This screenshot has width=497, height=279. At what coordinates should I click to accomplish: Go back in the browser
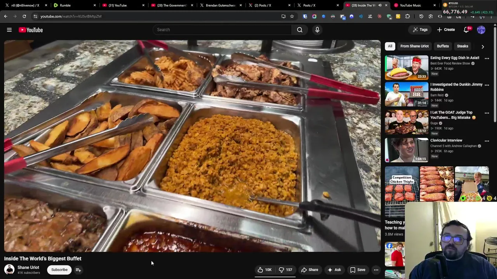(6, 16)
